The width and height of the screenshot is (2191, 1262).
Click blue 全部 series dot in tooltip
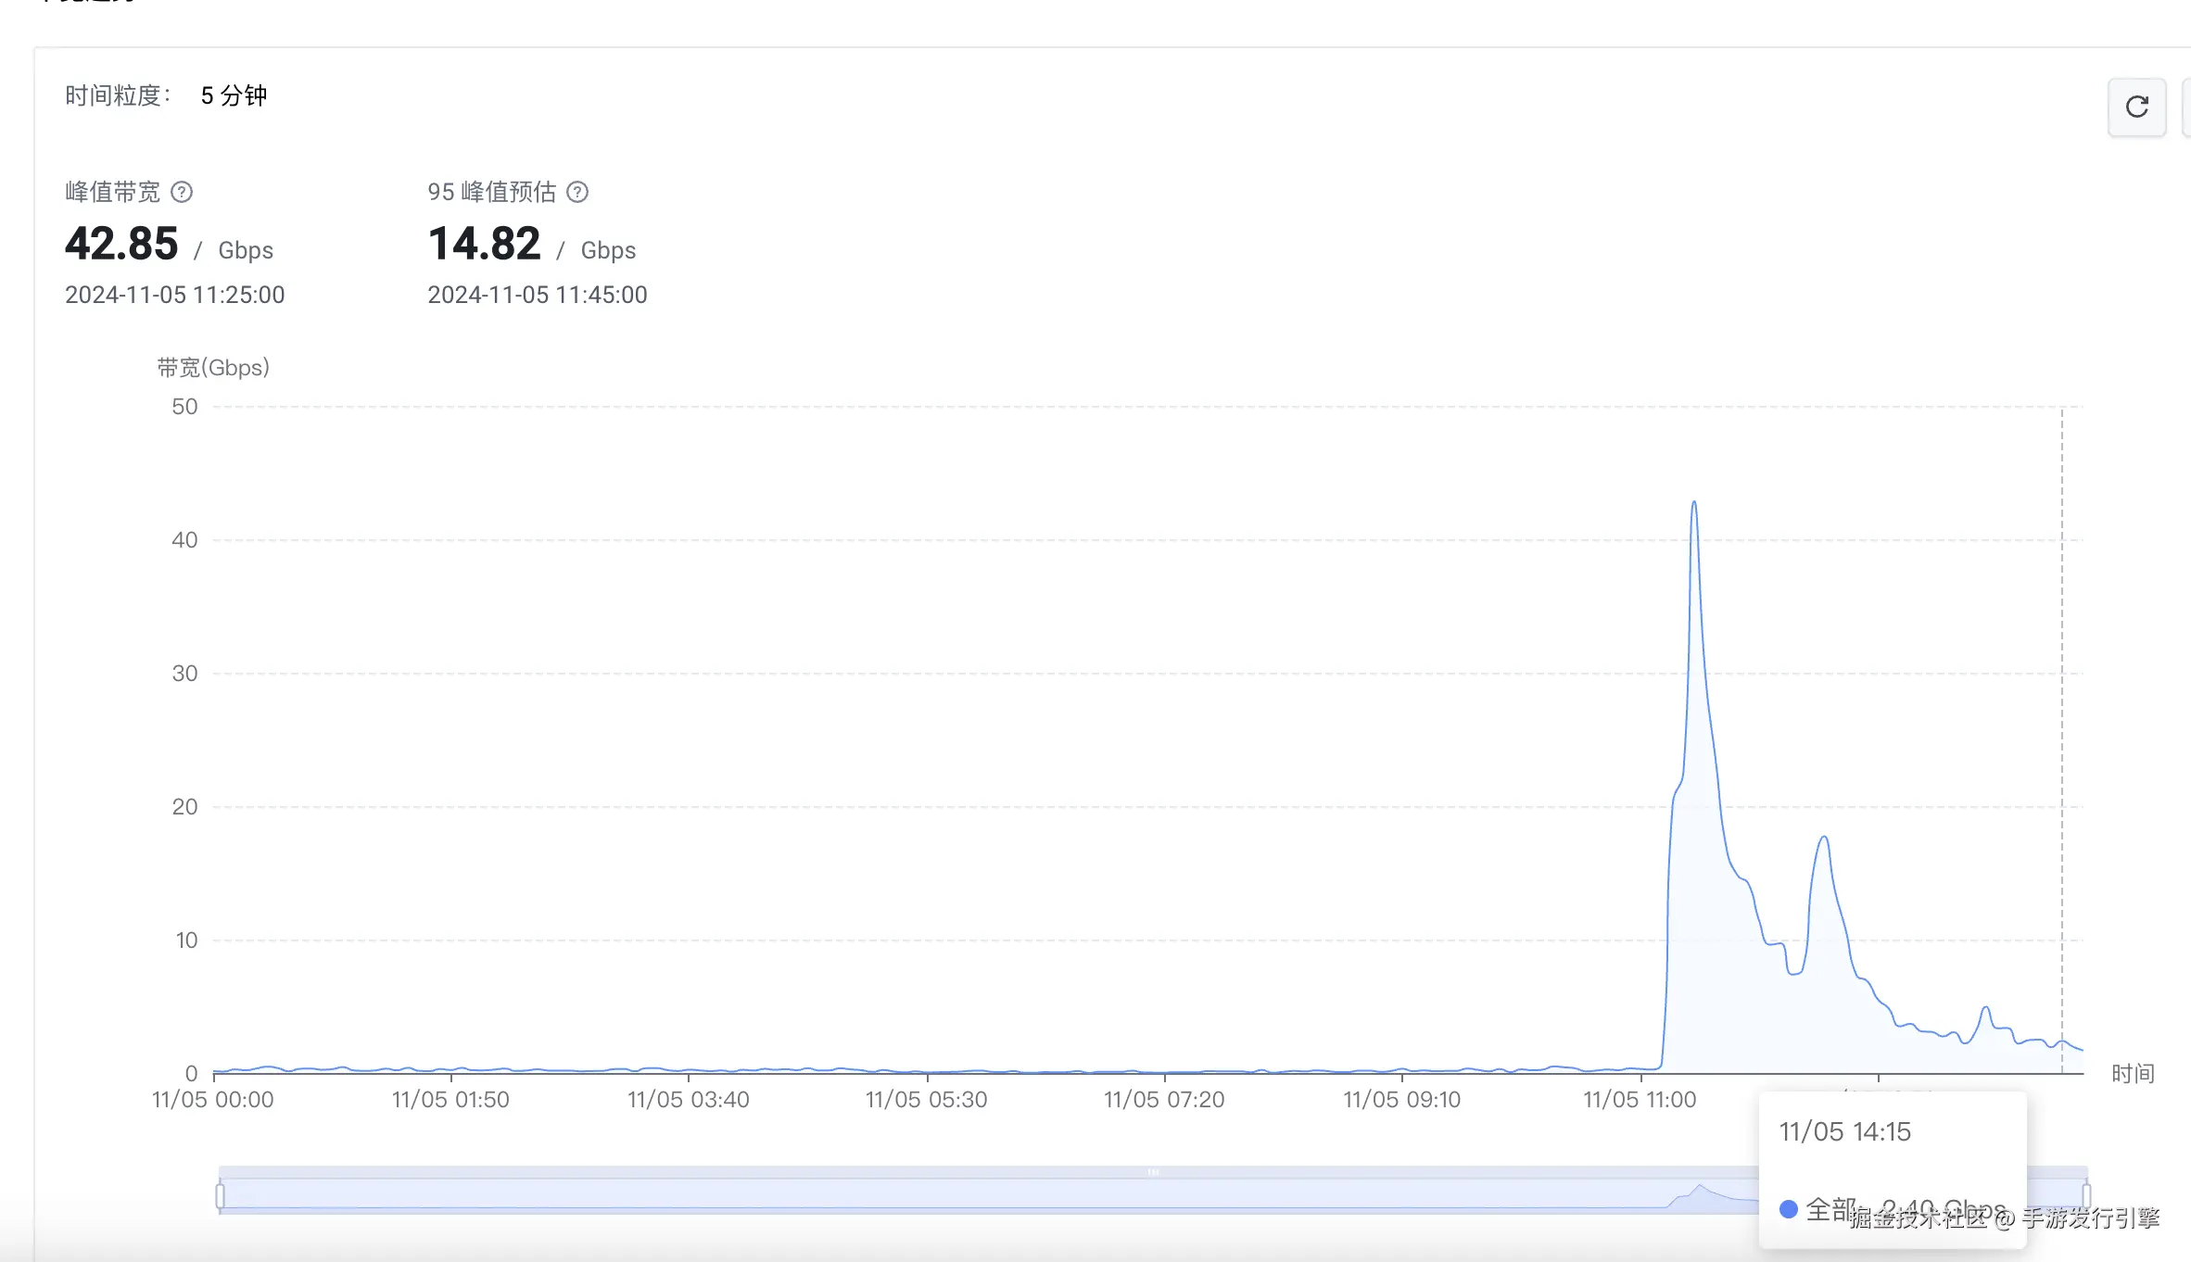point(1789,1209)
